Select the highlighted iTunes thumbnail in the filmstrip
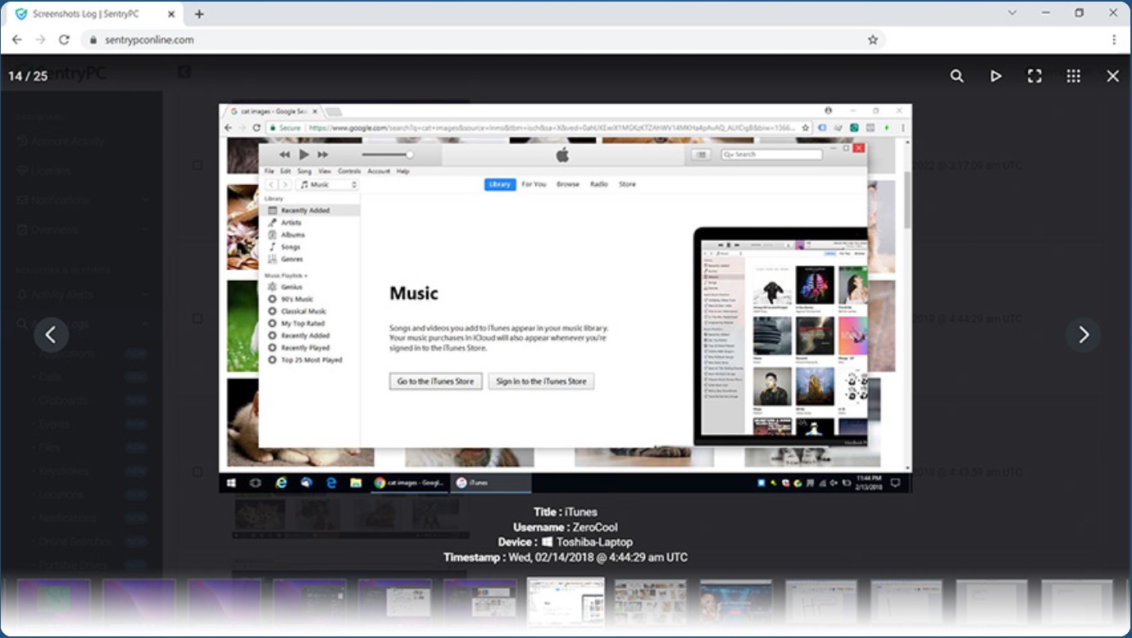Viewport: 1132px width, 638px height. (x=565, y=603)
